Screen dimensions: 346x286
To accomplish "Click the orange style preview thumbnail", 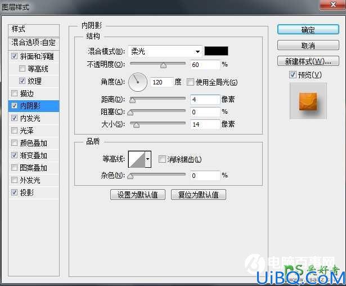I will tap(308, 101).
